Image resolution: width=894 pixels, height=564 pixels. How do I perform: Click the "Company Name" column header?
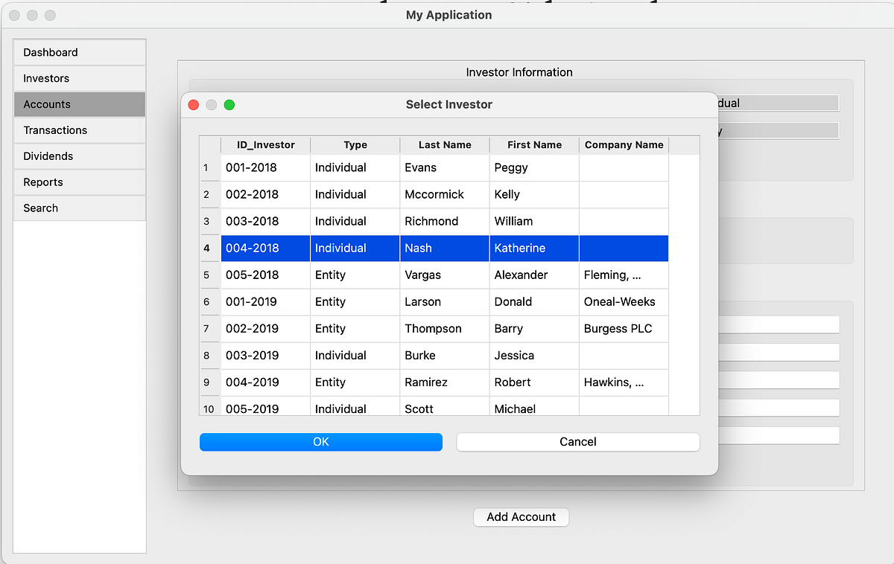point(624,144)
